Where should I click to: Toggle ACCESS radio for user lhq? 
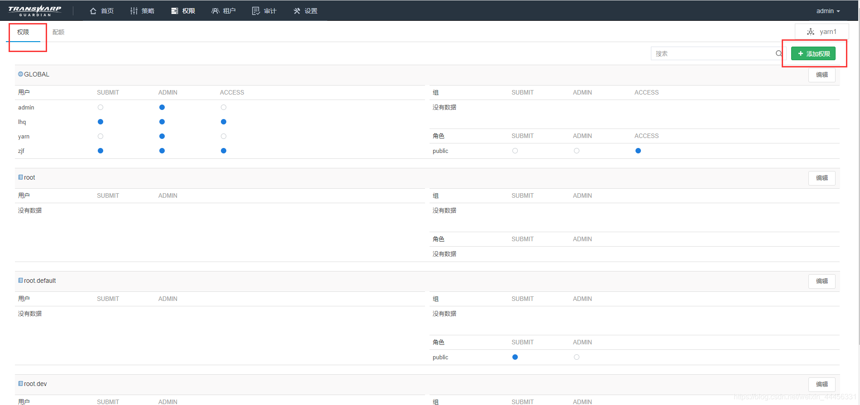point(224,122)
